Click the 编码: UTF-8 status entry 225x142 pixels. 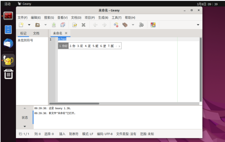pos(105,134)
